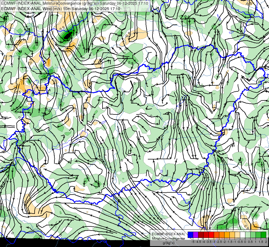Select the dark maroon swatch between -4.5 and -4
269x247 pixels.
click(x=201, y=235)
